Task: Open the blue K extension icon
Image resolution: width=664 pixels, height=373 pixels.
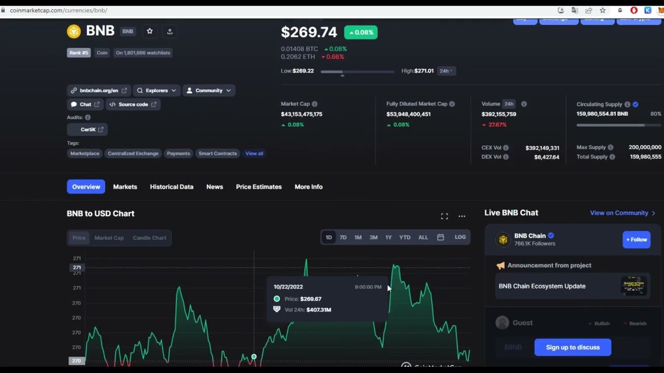Action: [x=648, y=10]
